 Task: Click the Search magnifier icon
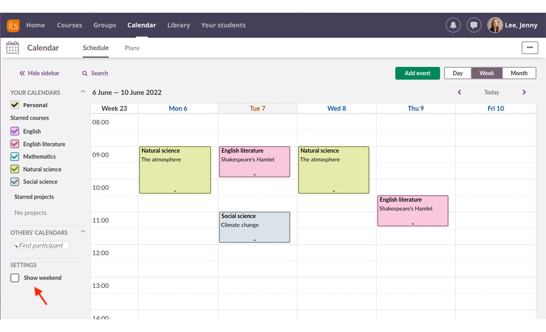(85, 73)
